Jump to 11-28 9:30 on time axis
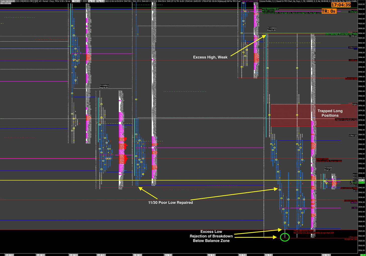 (73, 255)
